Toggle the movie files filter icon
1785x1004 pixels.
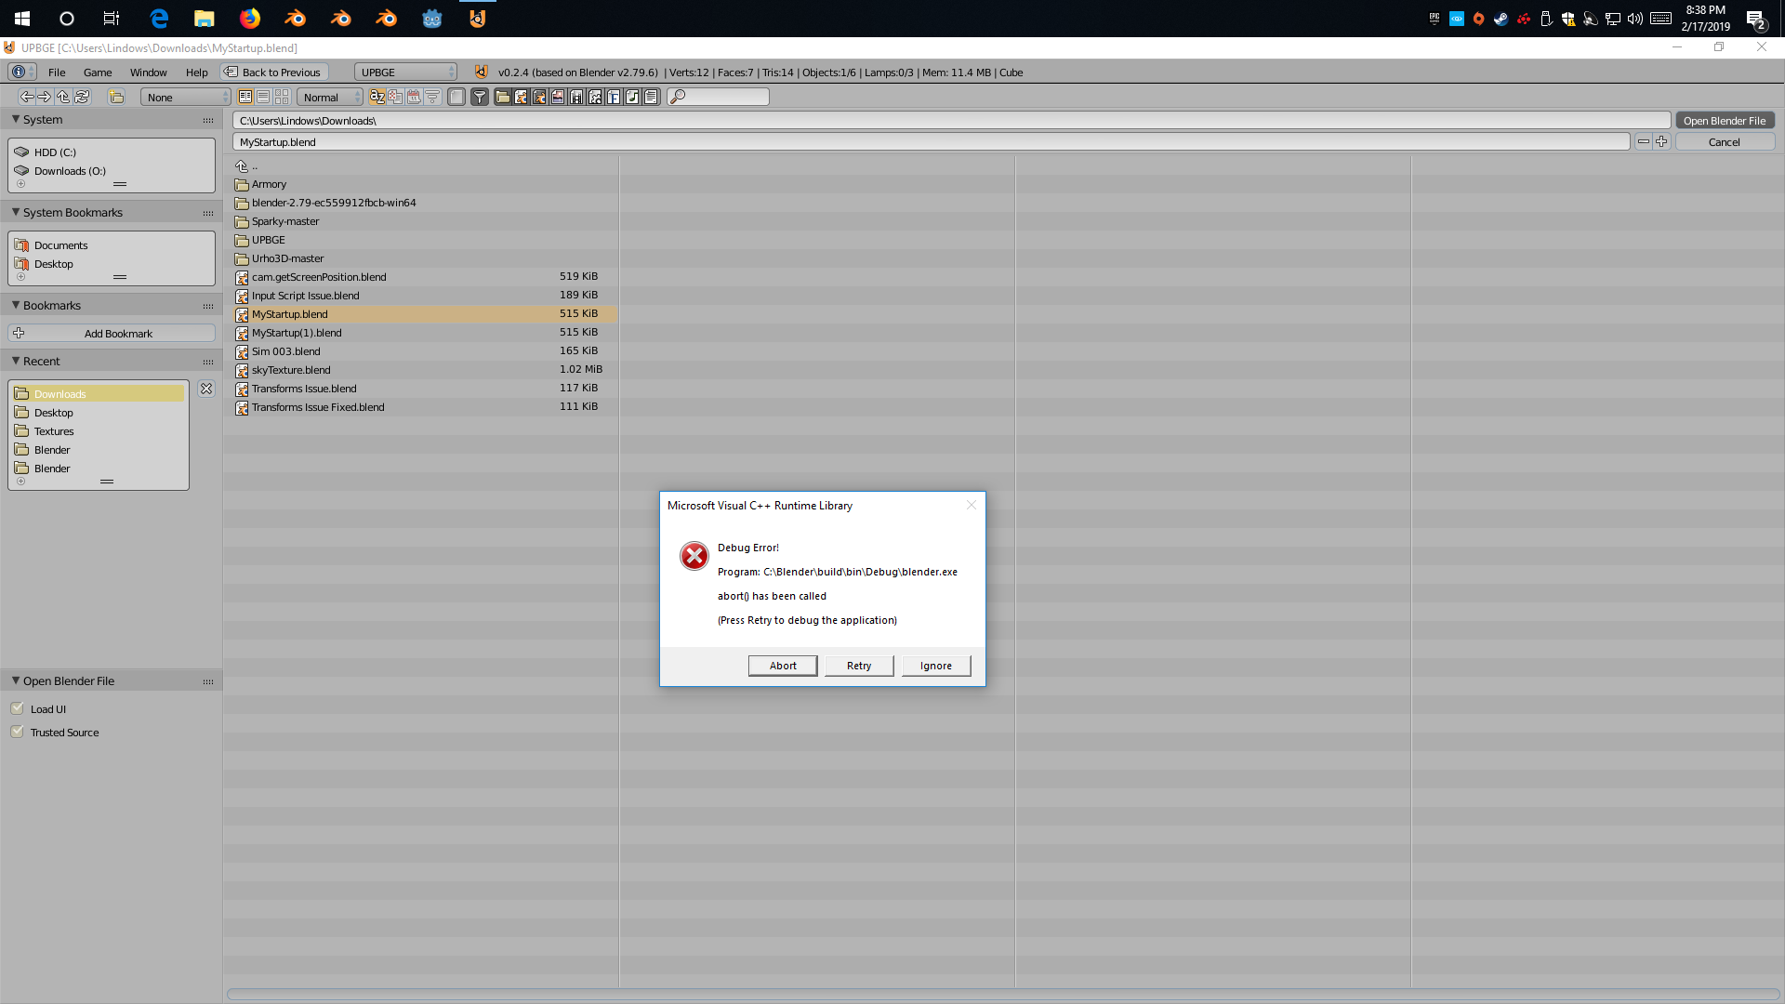576,97
